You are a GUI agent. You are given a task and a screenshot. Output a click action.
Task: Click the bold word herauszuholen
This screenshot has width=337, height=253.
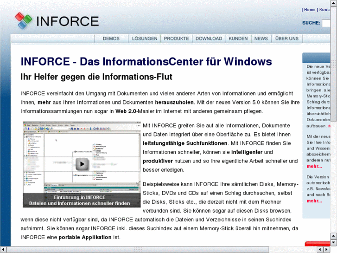point(174,103)
